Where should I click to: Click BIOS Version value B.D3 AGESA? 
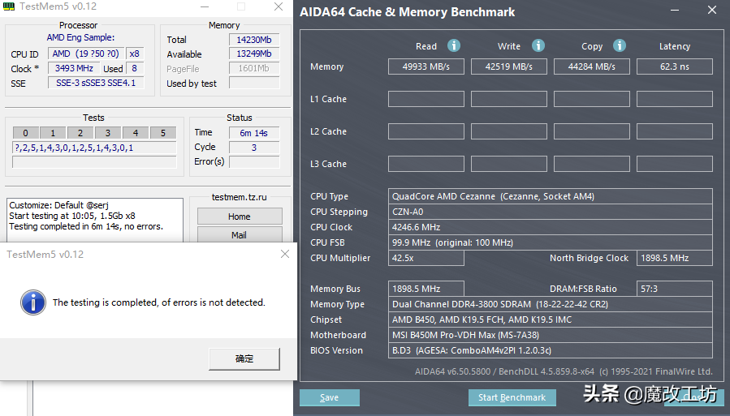coord(551,350)
